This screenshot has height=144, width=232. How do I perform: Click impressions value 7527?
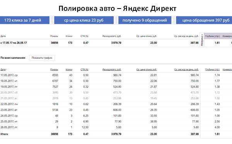click(x=55, y=87)
